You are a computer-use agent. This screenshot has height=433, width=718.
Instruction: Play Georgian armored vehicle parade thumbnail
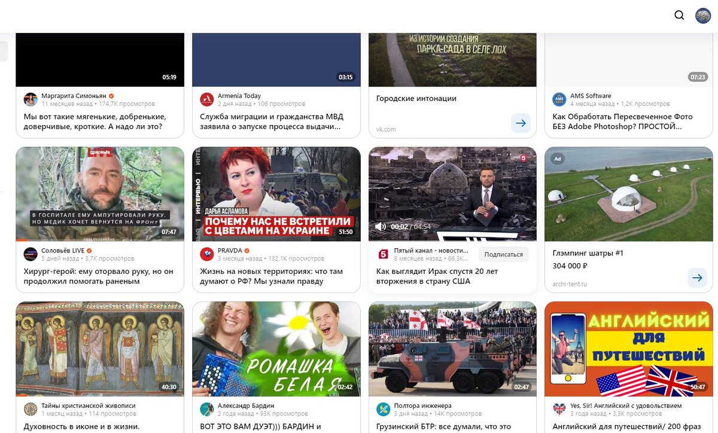tap(452, 349)
